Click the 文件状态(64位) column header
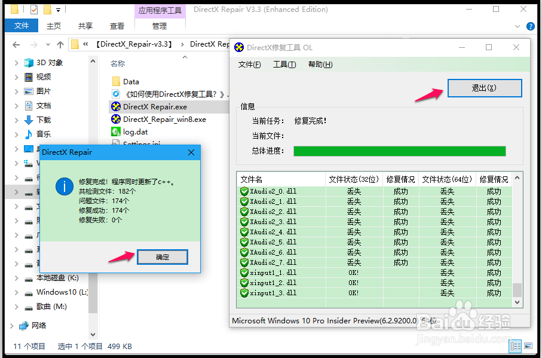542x358 pixels. tap(447, 180)
